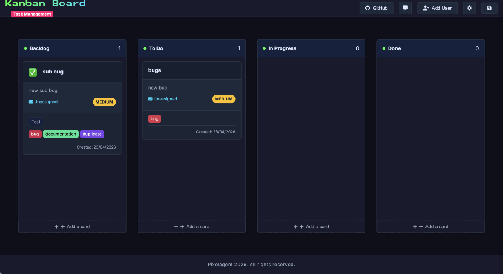Click Unassigned on the bugs card
This screenshot has height=274, width=503.
point(165,99)
